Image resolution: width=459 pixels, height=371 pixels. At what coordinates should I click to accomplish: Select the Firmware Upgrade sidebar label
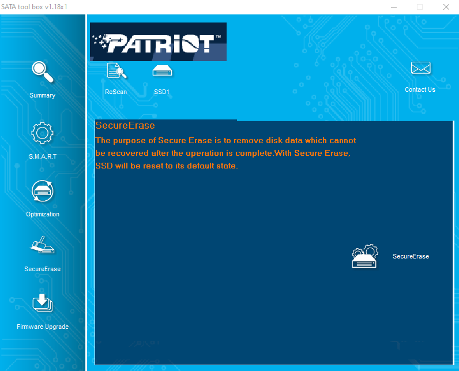point(43,327)
